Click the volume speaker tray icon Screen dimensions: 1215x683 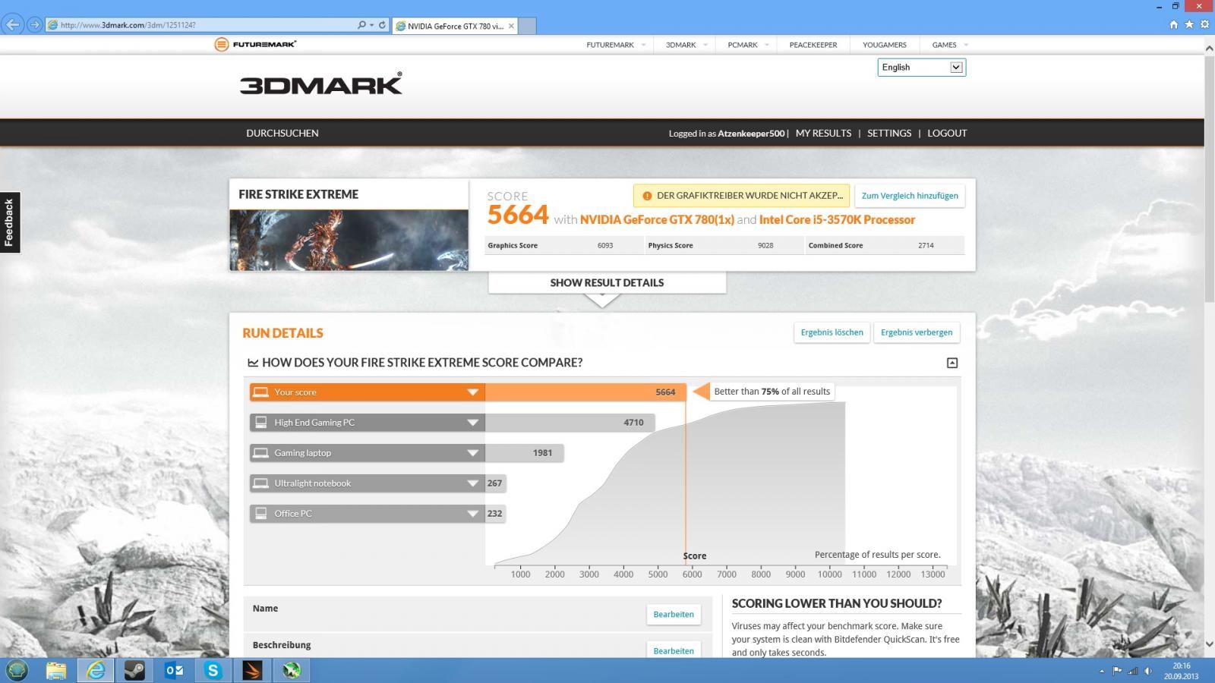[1148, 671]
